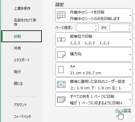Open the エクスポート menu item
Image resolution: width=135 pixels, height=122 pixels.
tap(22, 60)
